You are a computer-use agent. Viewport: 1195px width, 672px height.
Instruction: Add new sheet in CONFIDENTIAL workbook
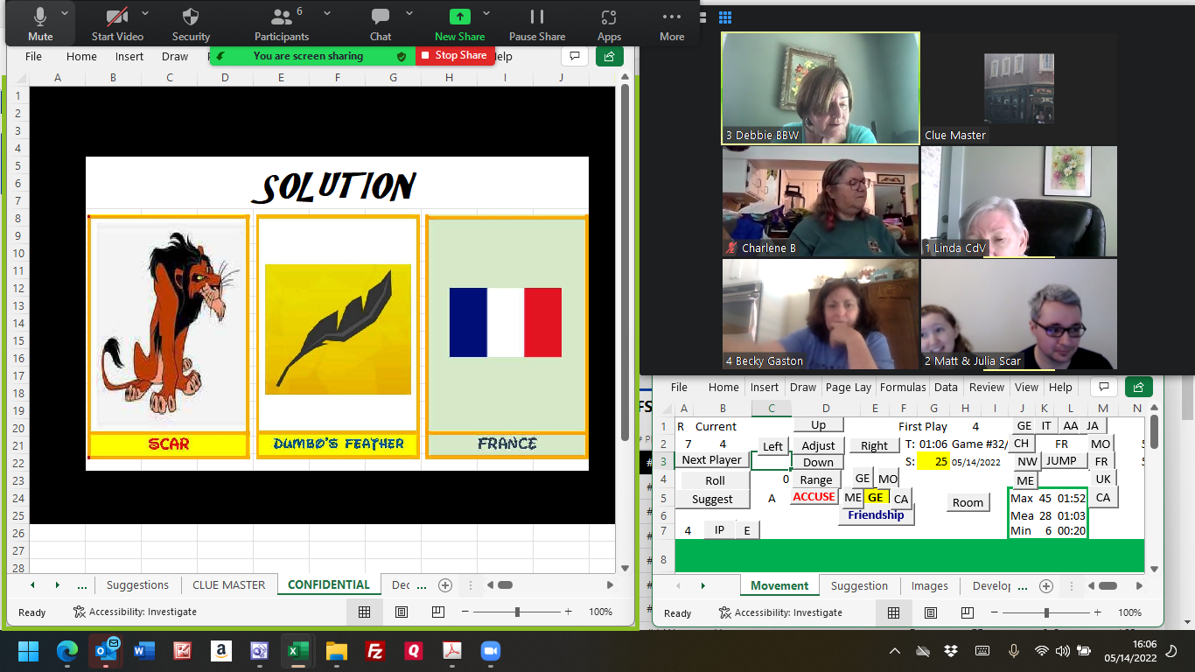coord(445,585)
